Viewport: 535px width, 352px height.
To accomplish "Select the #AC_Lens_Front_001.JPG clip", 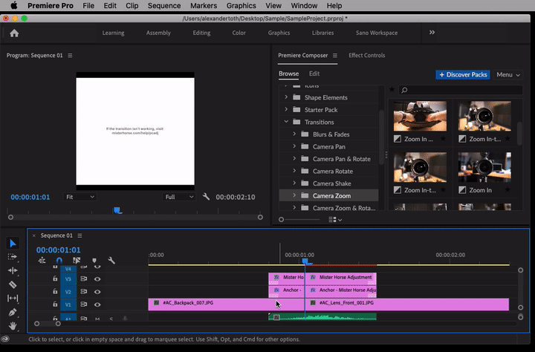I will 407,304.
